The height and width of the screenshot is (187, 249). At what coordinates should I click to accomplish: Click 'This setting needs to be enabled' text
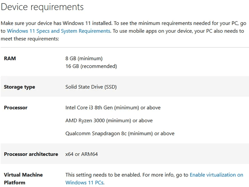point(103,175)
